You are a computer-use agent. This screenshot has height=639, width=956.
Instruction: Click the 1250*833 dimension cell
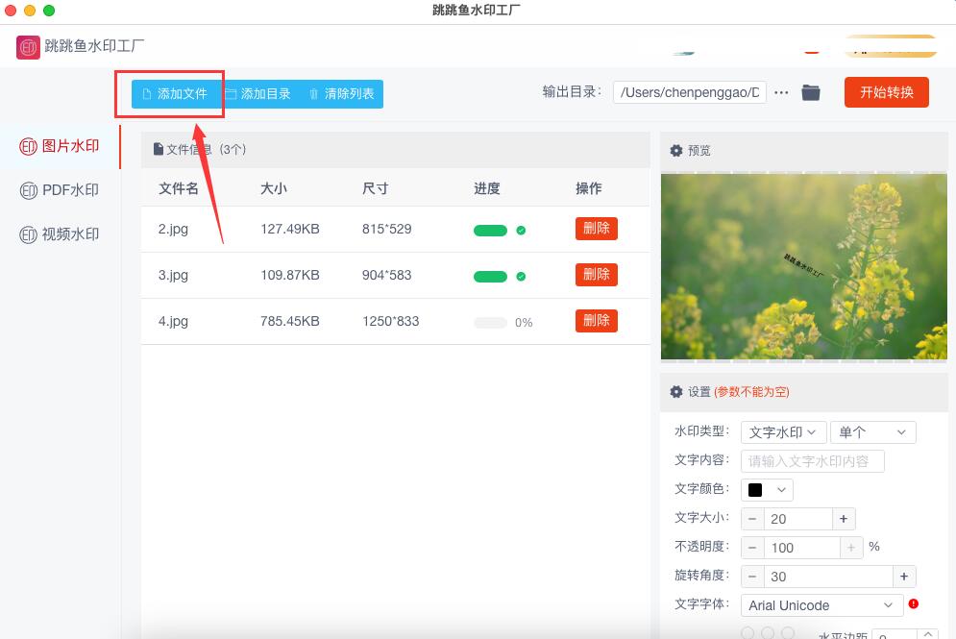coord(391,321)
